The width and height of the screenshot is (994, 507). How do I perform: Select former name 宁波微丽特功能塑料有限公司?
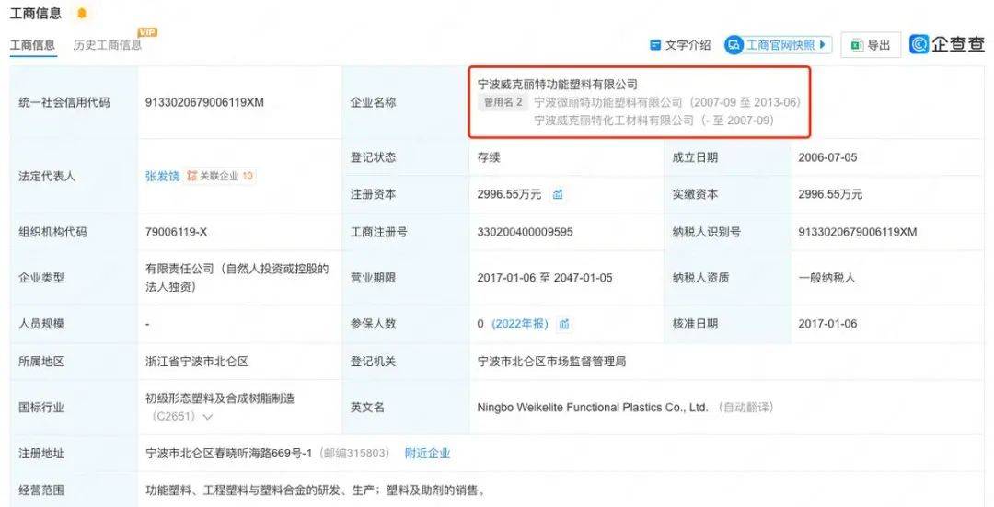(x=608, y=102)
